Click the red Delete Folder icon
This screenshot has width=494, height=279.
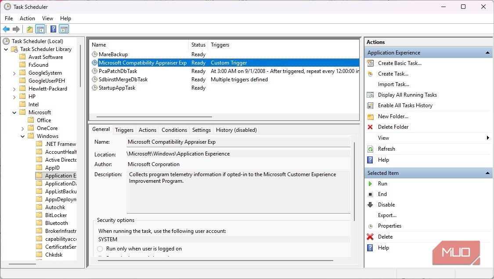point(371,127)
